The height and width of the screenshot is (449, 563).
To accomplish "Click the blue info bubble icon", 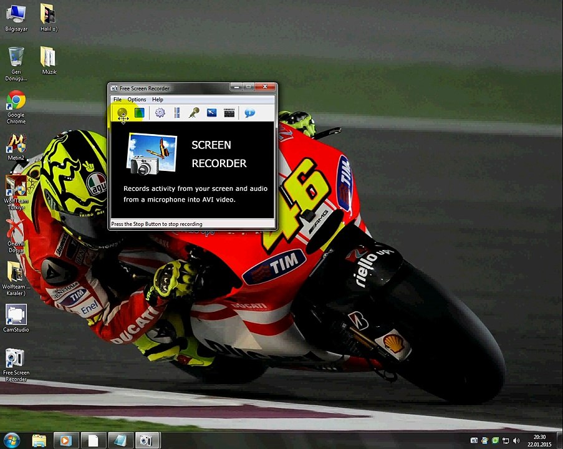I will click(249, 113).
